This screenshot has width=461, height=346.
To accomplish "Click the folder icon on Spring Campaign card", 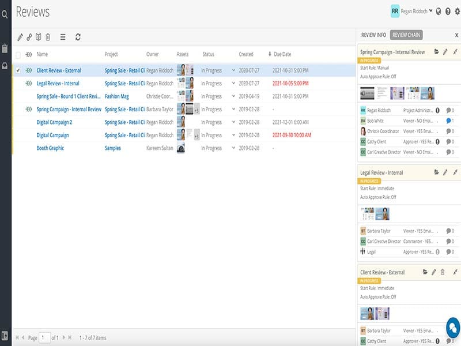I will [x=436, y=53].
